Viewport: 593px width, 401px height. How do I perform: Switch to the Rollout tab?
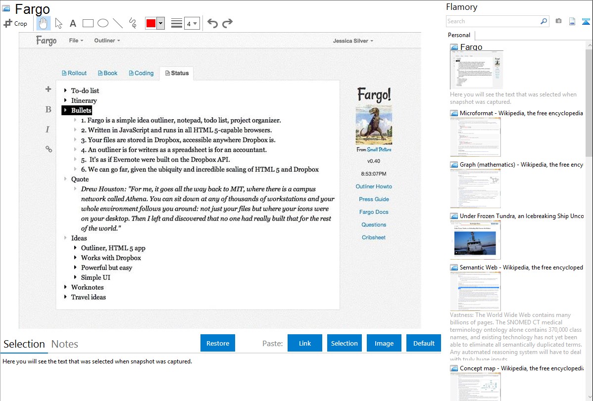(x=74, y=73)
